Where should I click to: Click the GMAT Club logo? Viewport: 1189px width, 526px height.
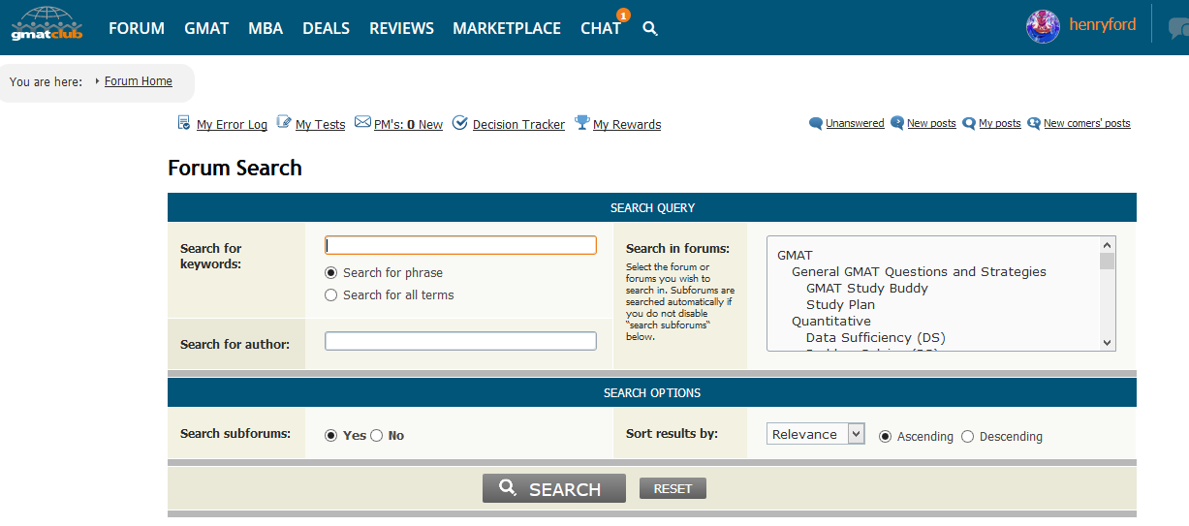click(47, 25)
